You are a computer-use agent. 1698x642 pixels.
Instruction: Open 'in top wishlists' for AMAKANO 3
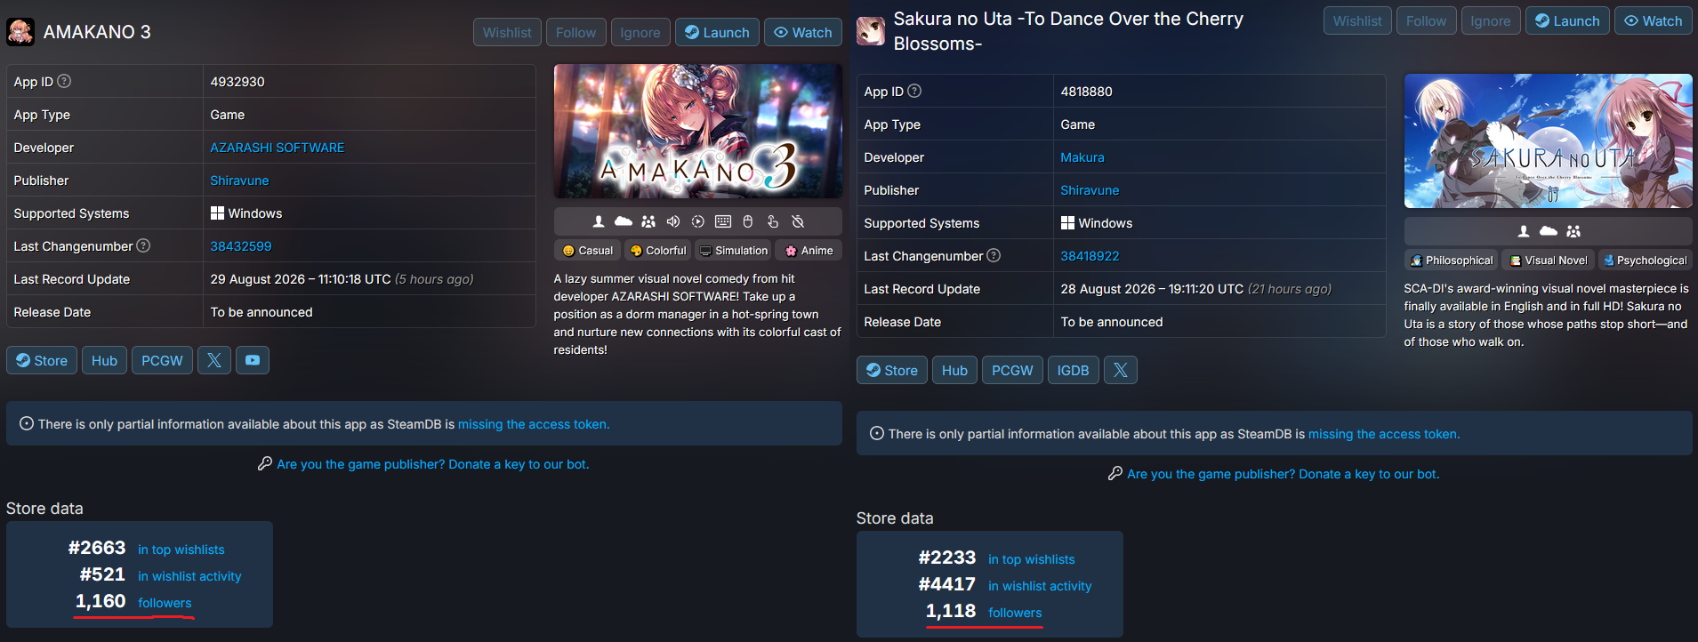point(181,550)
